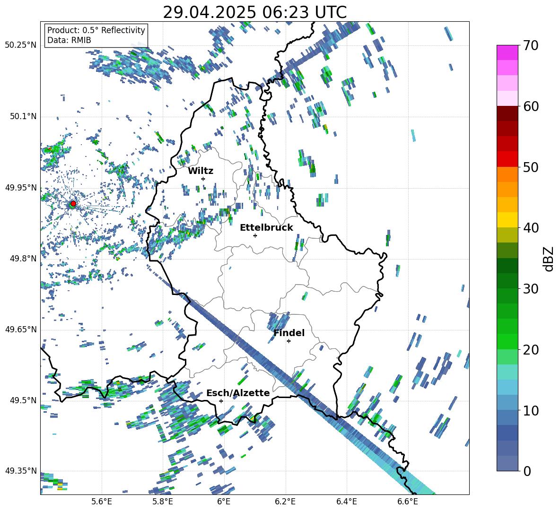Click the 6.6°E longitude label
Viewport: 560px width, 511px height.
coord(408,502)
